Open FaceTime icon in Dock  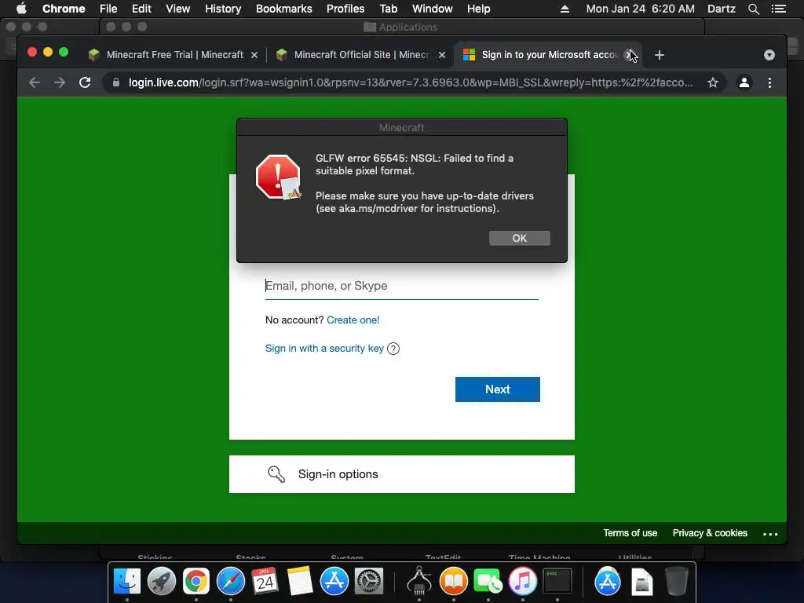(488, 582)
